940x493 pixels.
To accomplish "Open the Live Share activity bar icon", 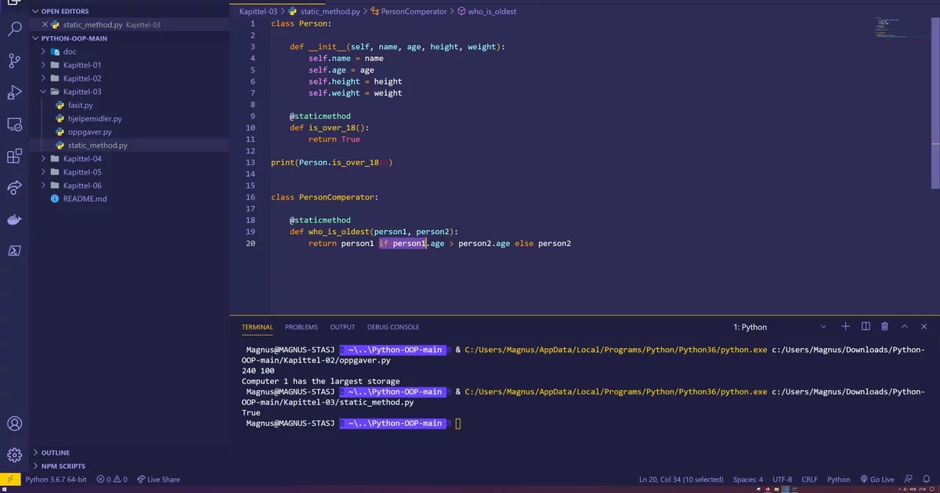I will tap(14, 188).
